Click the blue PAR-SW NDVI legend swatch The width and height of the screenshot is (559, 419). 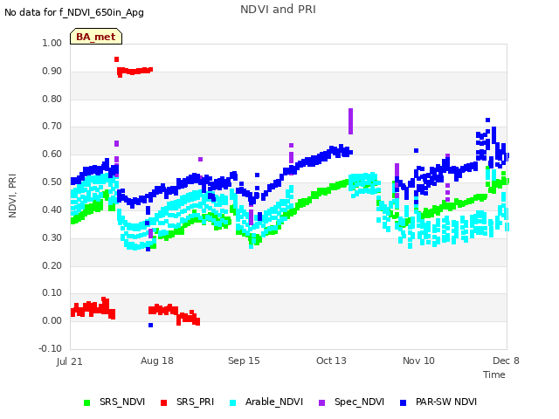coord(404,402)
